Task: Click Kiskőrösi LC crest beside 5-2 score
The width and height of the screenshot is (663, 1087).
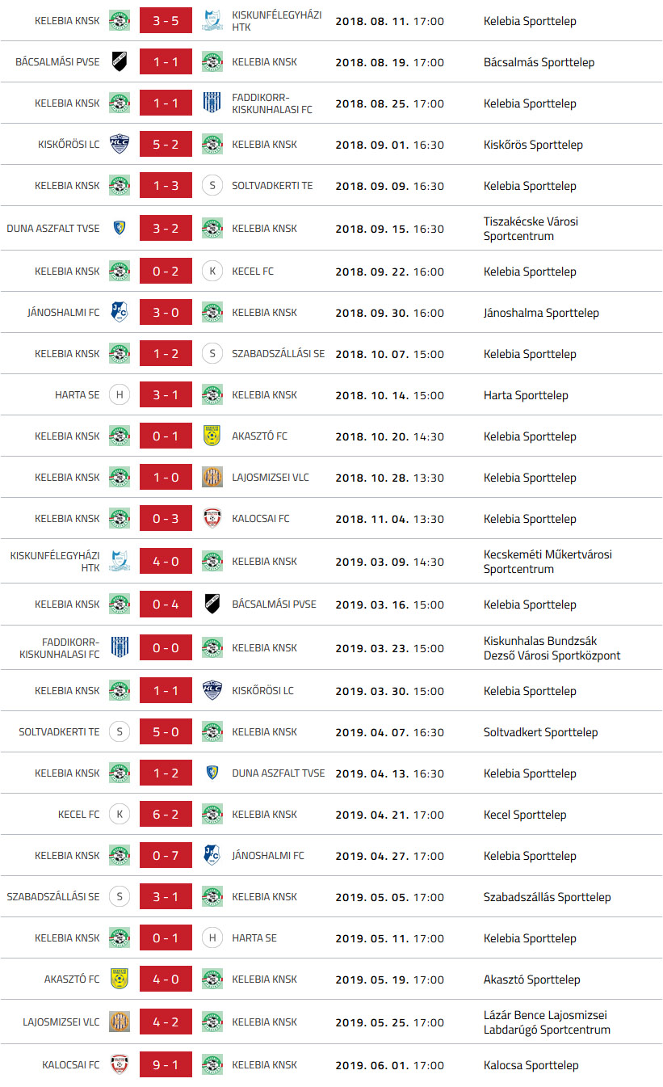Action: point(120,145)
